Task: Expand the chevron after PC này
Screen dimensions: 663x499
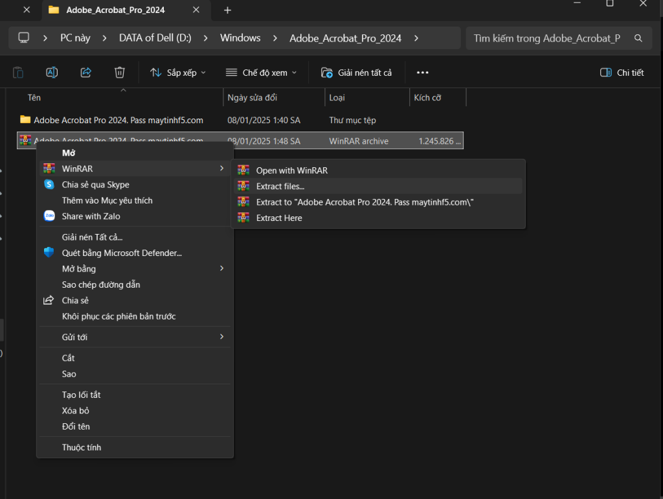Action: click(104, 38)
